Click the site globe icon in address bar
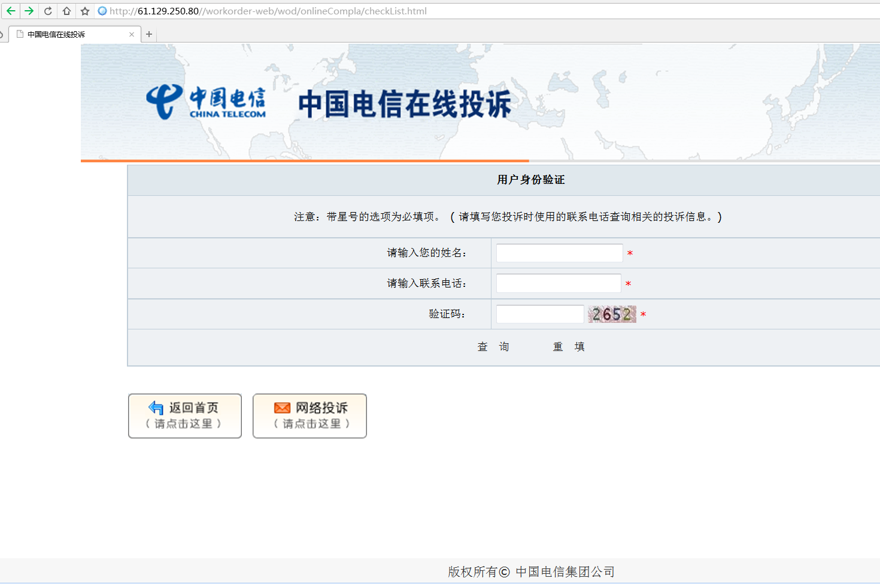Image resolution: width=880 pixels, height=584 pixels. [x=102, y=11]
